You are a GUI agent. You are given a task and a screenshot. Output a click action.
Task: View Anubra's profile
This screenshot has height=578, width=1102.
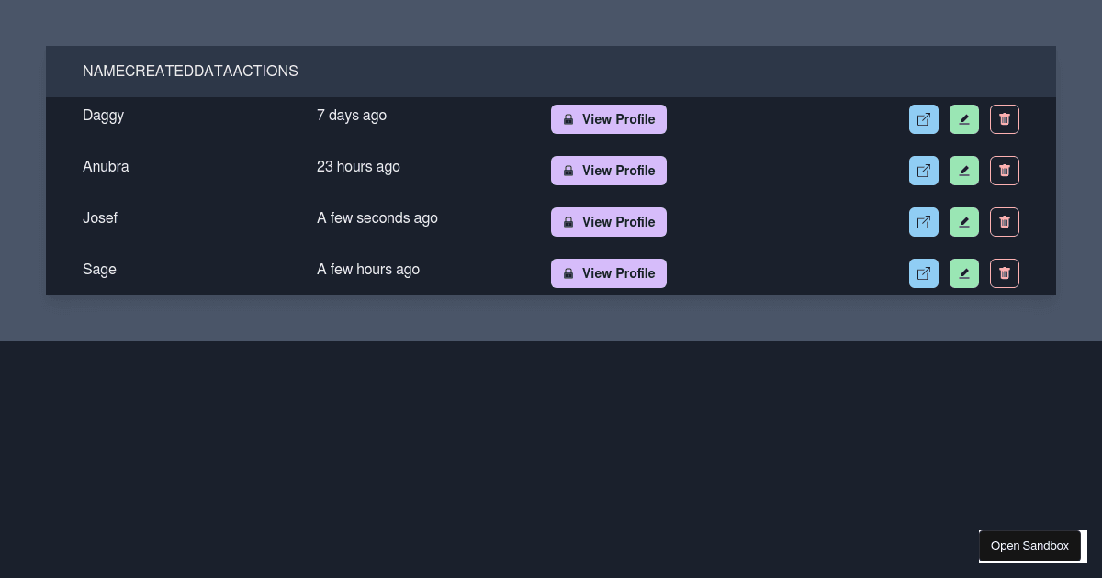click(608, 171)
